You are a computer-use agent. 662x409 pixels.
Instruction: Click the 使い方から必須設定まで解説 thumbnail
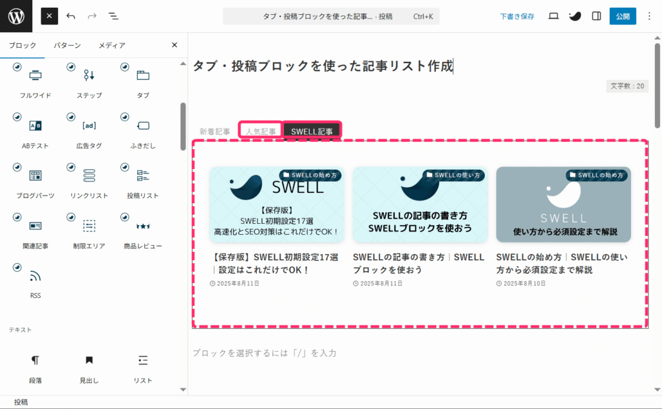(x=563, y=204)
